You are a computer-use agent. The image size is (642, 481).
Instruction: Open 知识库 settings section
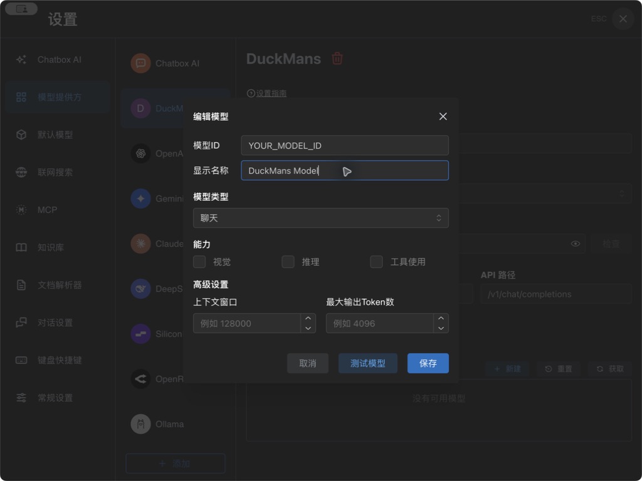(x=58, y=247)
